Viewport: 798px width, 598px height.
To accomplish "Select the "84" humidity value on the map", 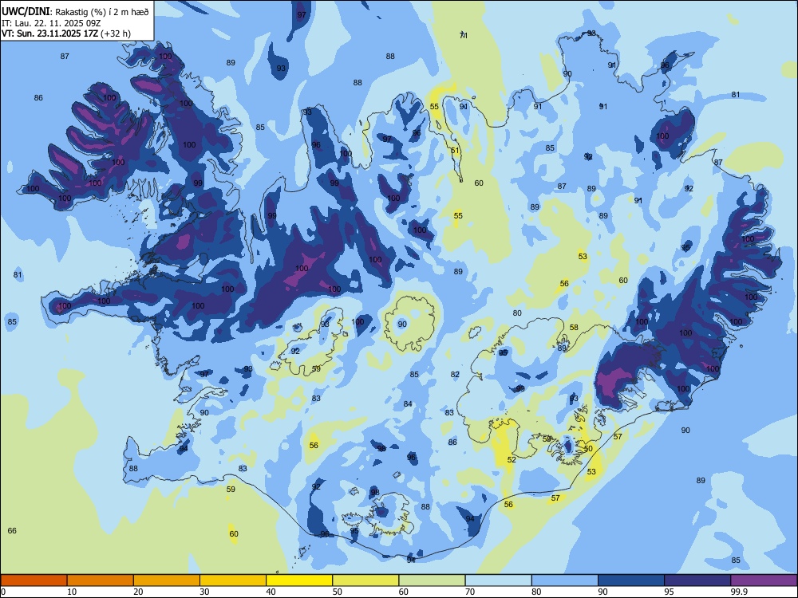I will tap(408, 403).
